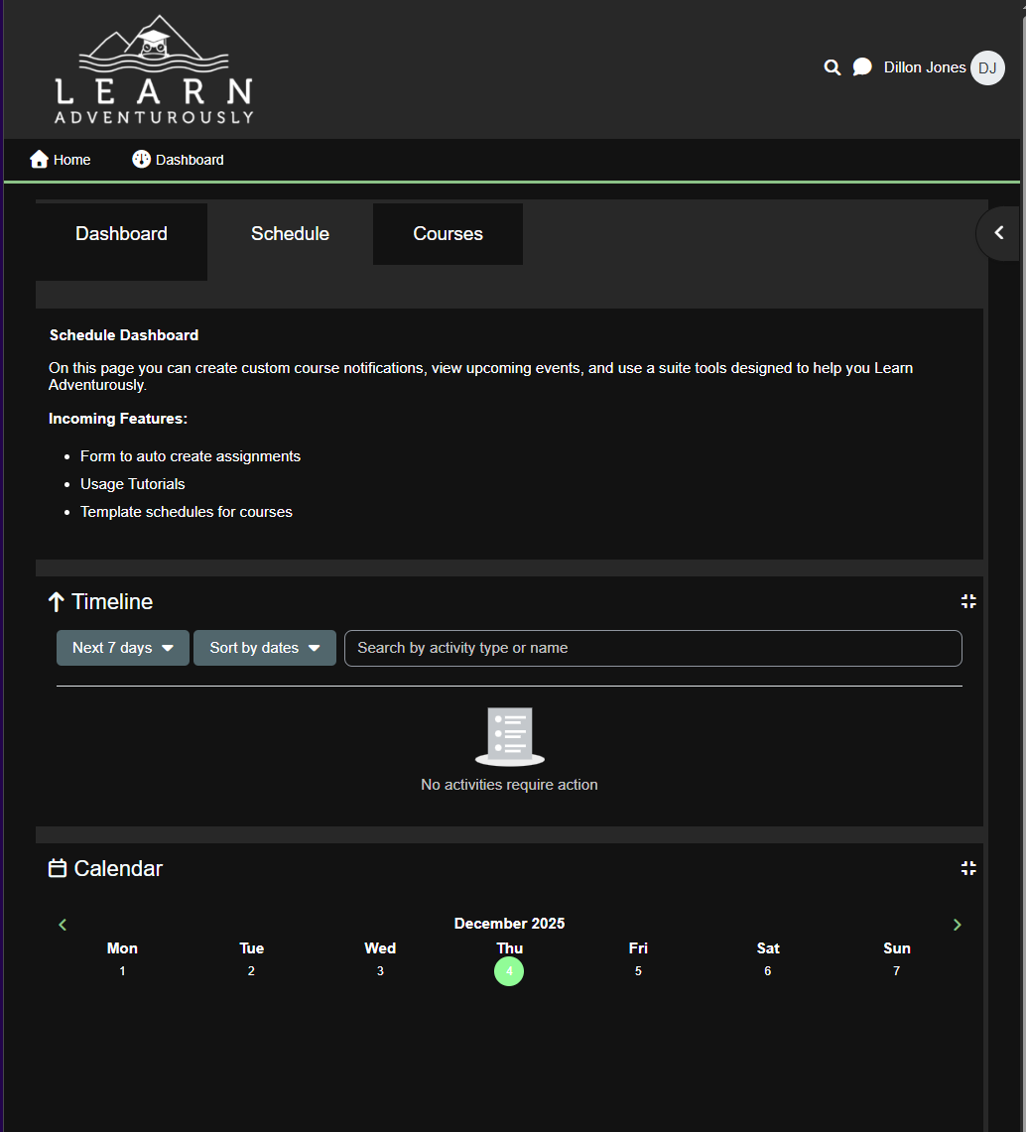Select the Schedule tab
Viewport: 1026px width, 1132px height.
(x=290, y=234)
